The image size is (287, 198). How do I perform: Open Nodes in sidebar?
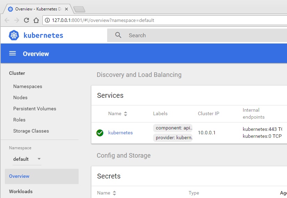[20, 97]
